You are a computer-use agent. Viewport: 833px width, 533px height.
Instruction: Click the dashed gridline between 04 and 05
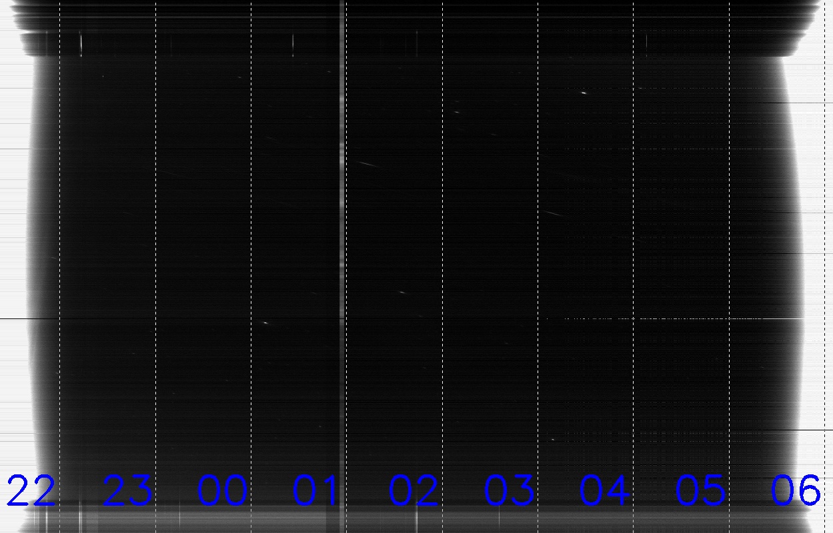click(x=634, y=266)
